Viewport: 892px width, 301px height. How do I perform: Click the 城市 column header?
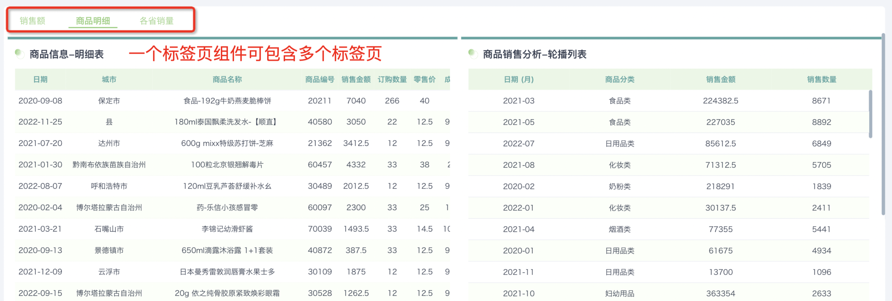point(109,79)
